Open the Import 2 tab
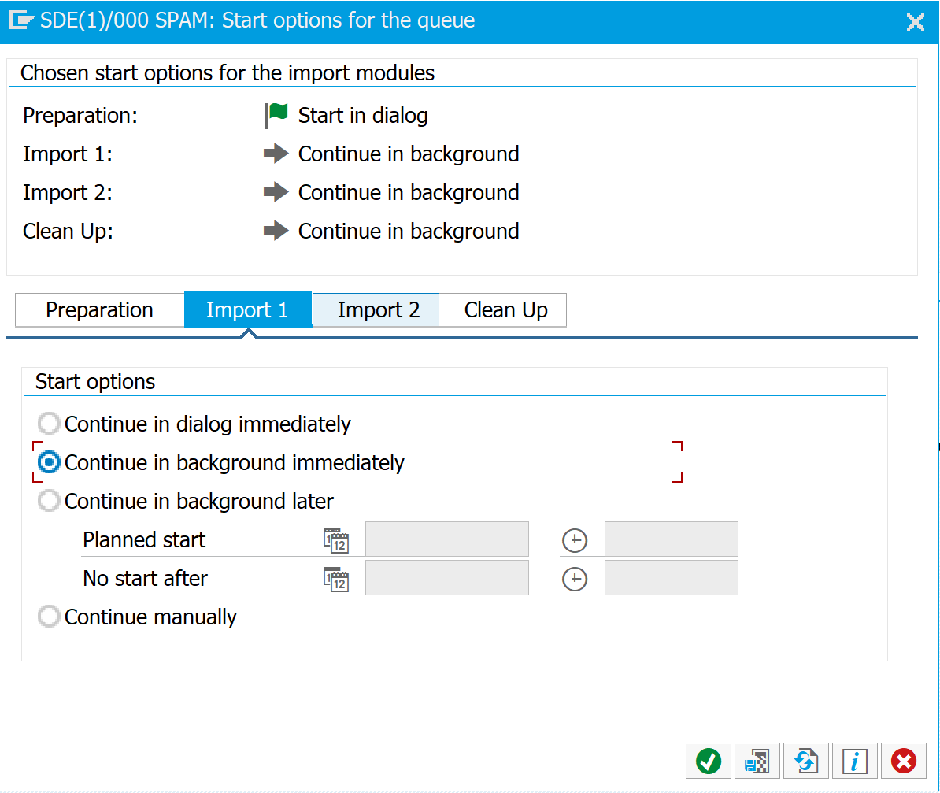 [378, 310]
